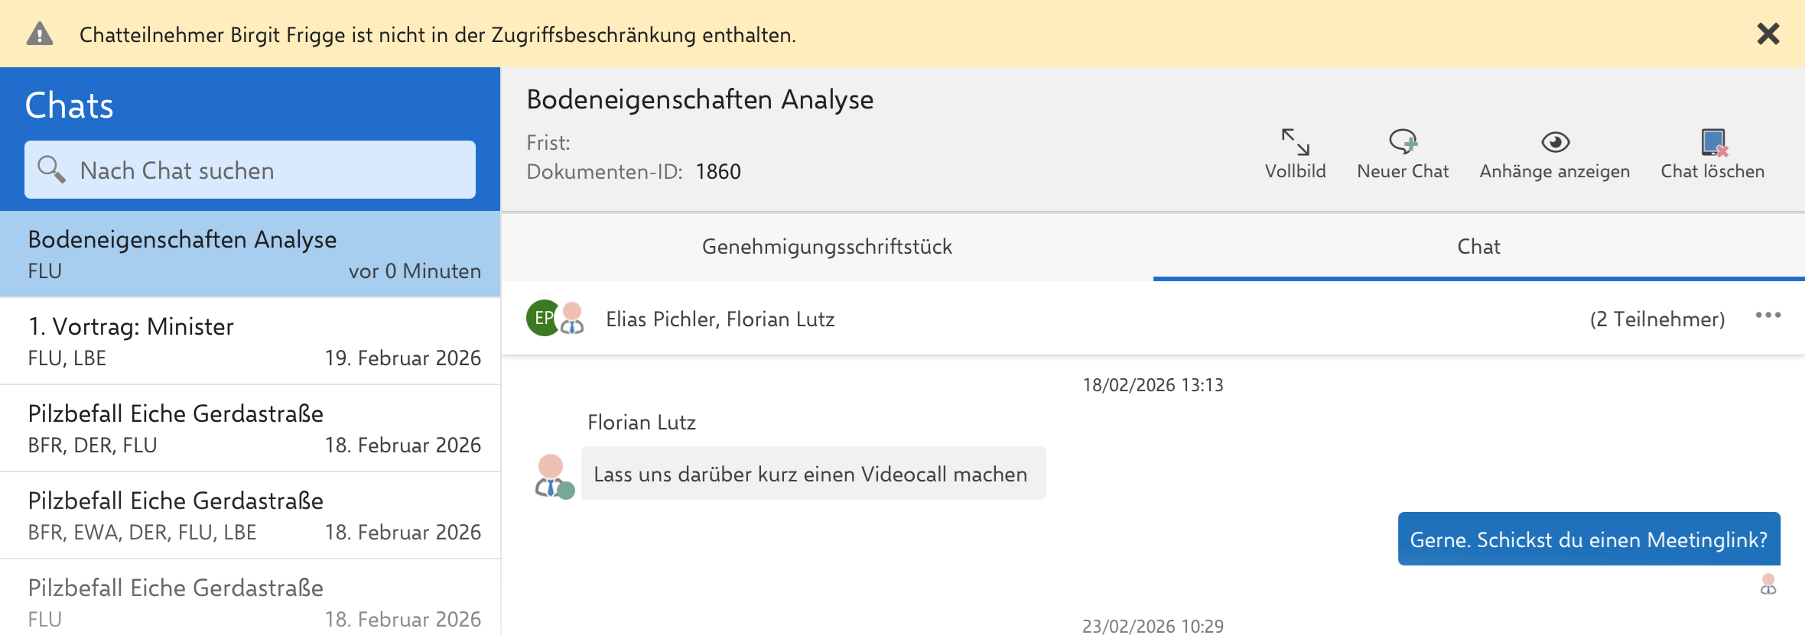Image resolution: width=1805 pixels, height=635 pixels.
Task: Click the 'Bodeneigenschaften Analyse' title in the header
Action: [700, 100]
